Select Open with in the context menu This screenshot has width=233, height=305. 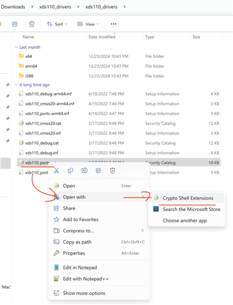pyautogui.click(x=99, y=197)
